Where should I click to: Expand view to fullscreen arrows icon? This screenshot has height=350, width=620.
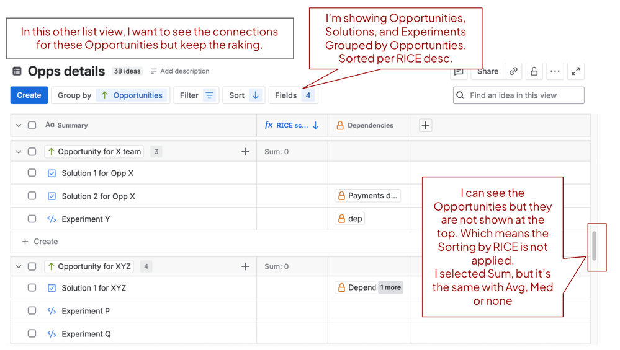pos(576,71)
